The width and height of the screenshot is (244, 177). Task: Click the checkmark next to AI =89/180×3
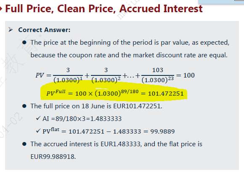(38, 118)
